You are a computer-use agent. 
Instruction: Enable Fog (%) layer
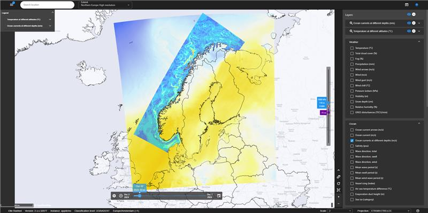coord(352,59)
